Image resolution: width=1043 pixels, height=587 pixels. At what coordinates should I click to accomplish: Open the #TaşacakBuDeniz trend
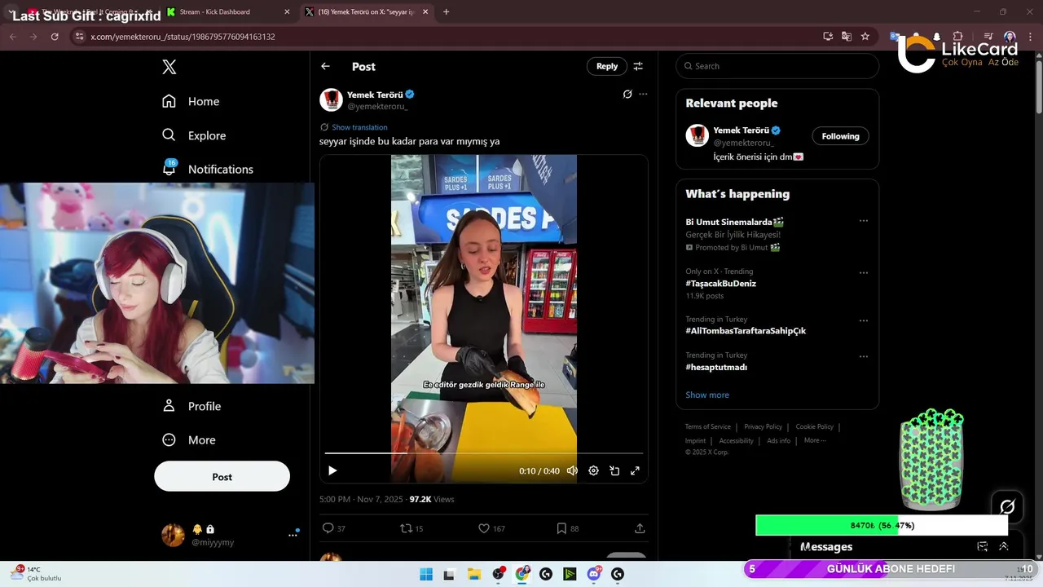[x=720, y=284]
